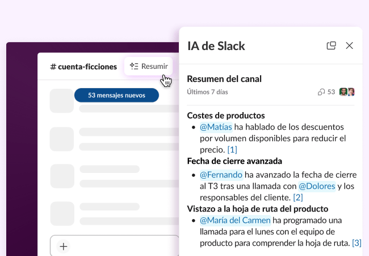This screenshot has width=369, height=256.
Task: Open citation [2] reference
Action: [298, 197]
